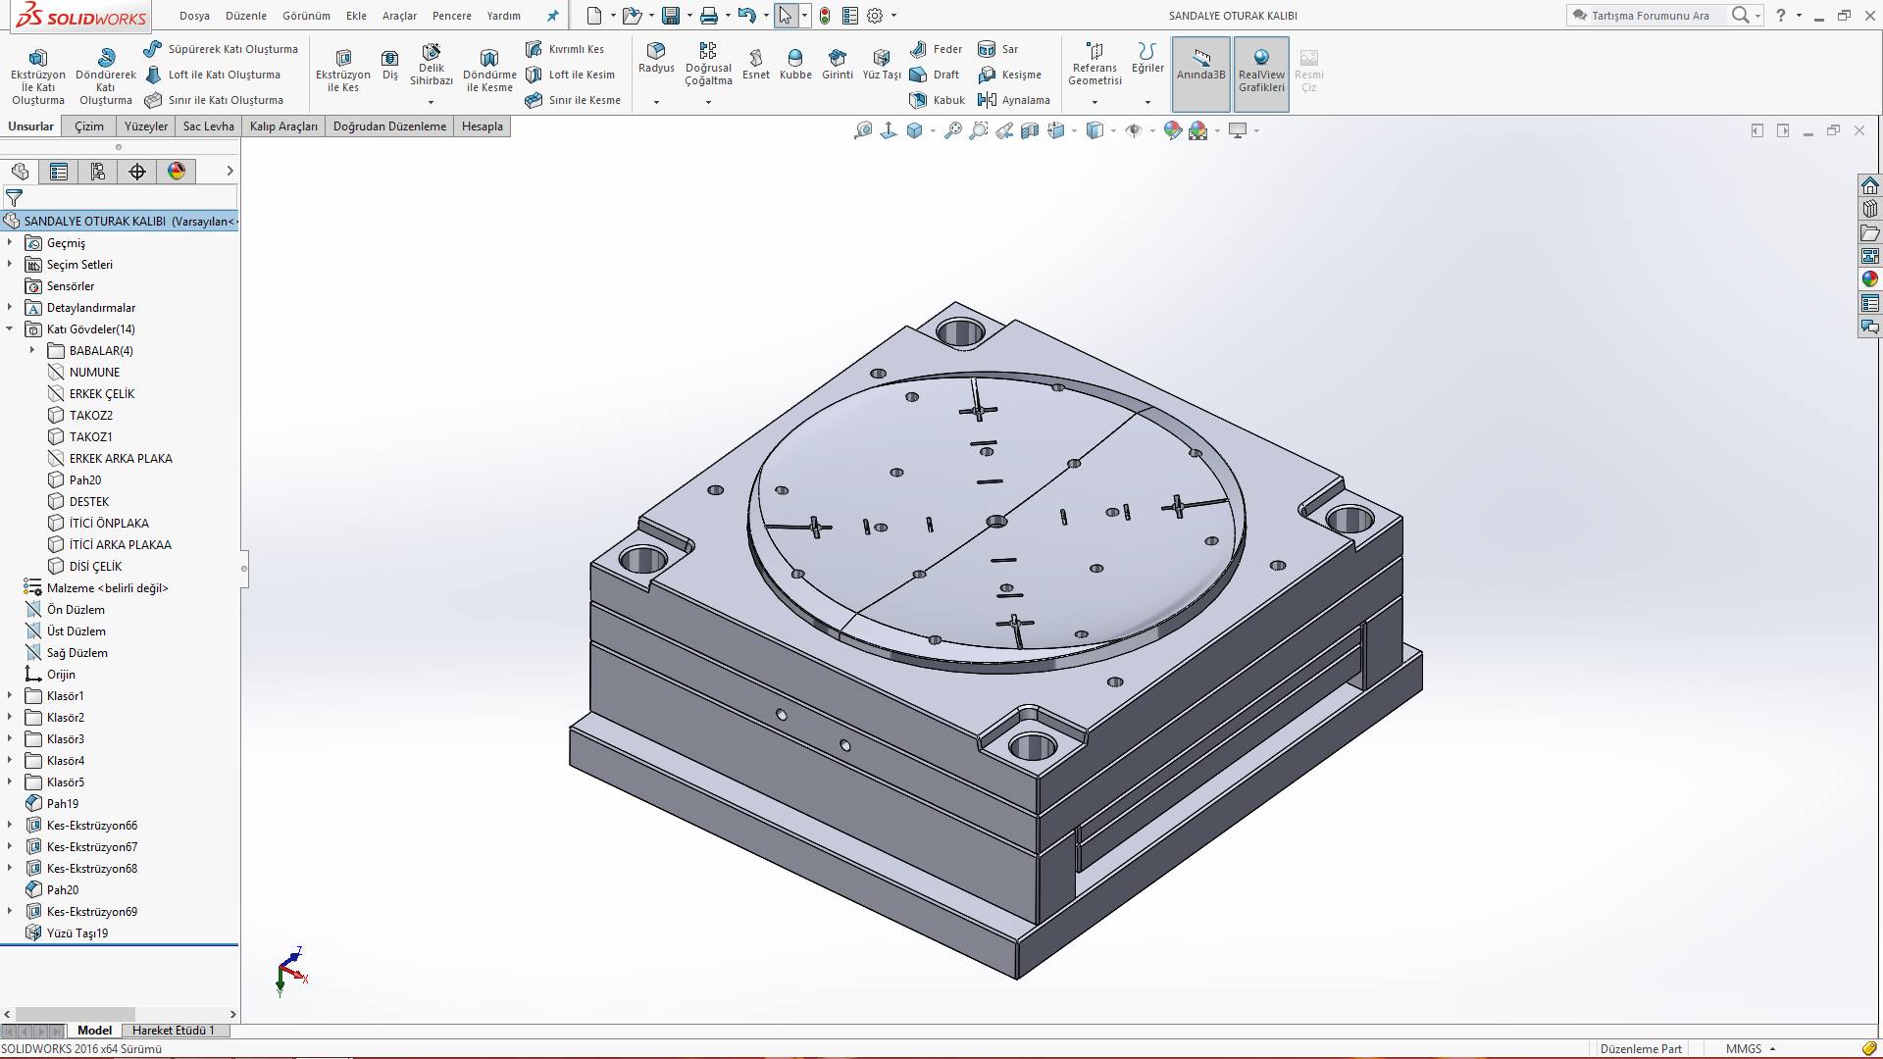Open the DimXpertManager tab
This screenshot has height=1059, width=1883.
click(137, 172)
